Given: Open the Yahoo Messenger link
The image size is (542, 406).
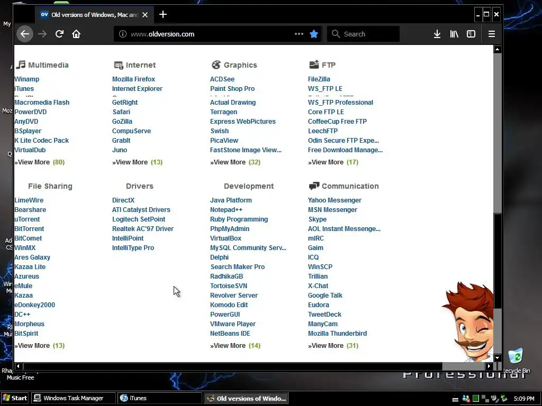Looking at the screenshot, I should click(335, 200).
